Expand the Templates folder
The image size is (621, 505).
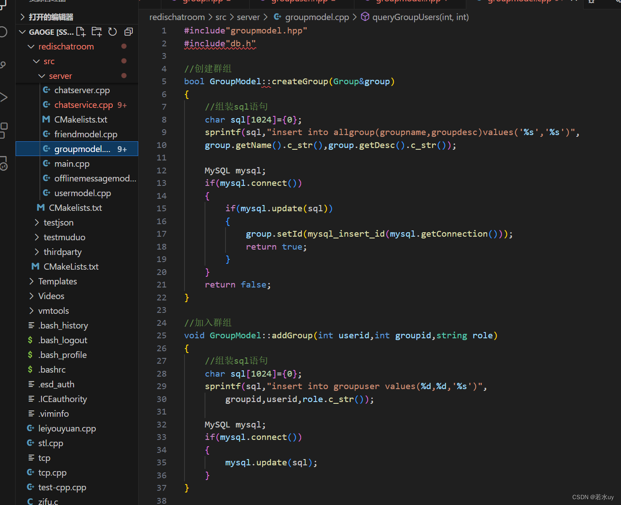pos(31,281)
